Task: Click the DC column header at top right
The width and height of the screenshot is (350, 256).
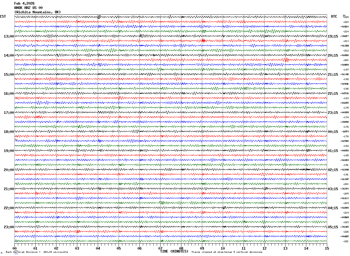Action: pyautogui.click(x=344, y=16)
